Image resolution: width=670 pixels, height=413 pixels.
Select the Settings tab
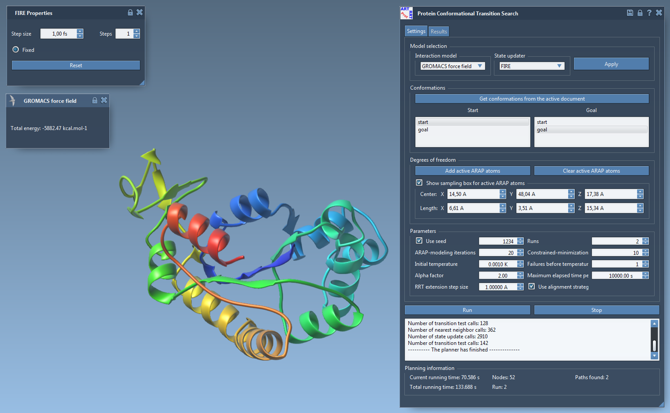pos(416,31)
